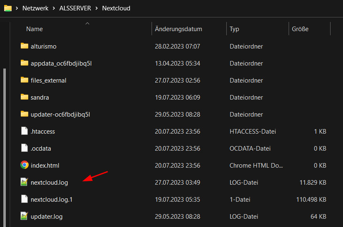
Task: Select the alturismo folder name
Action: point(44,46)
